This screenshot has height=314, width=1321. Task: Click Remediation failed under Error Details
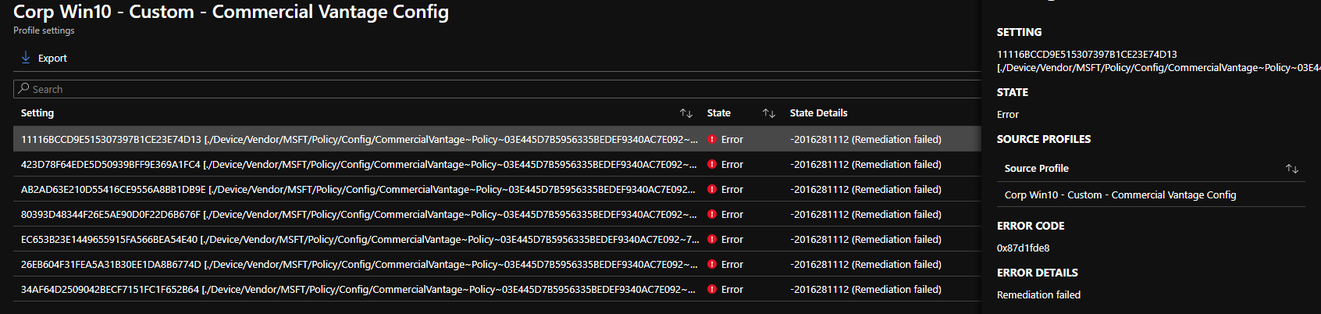pos(1038,295)
